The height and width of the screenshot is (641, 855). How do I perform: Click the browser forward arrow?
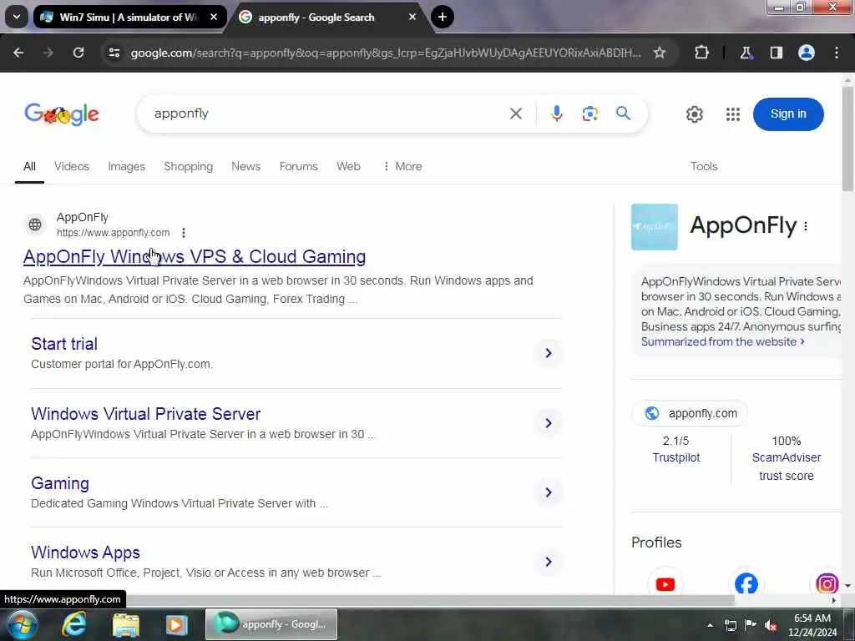(x=48, y=53)
